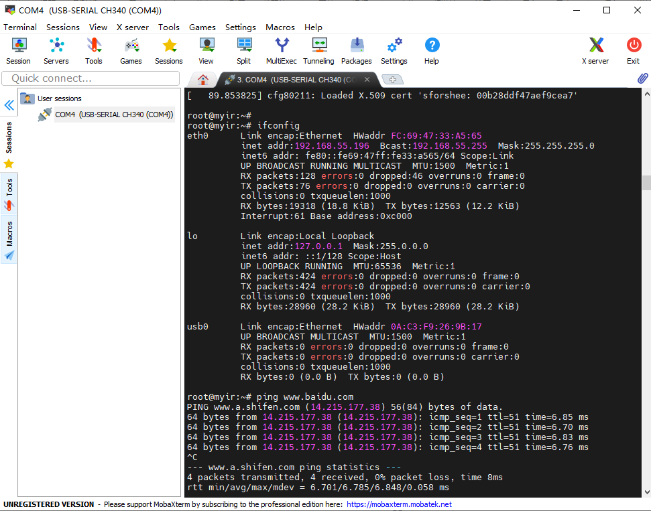Open the Packages toolbar icon

pyautogui.click(x=357, y=51)
